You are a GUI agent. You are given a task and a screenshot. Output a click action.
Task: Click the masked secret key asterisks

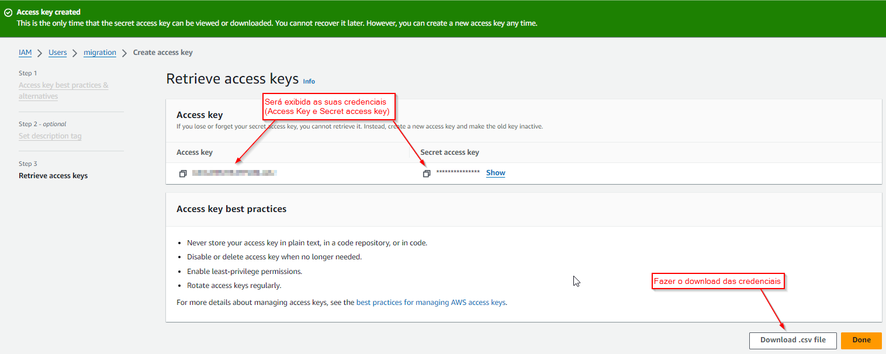coord(458,173)
